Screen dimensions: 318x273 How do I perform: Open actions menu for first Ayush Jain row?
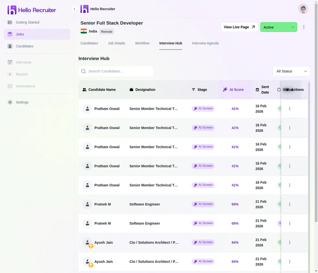[290, 242]
